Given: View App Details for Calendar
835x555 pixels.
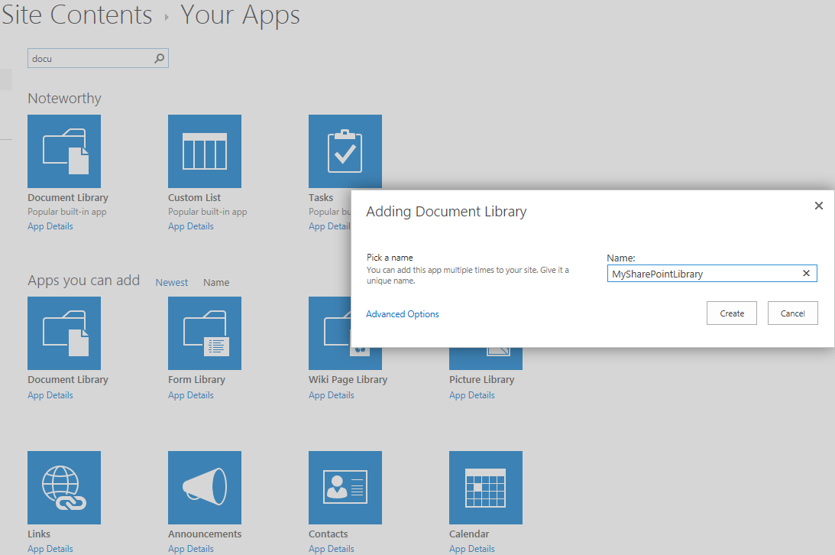Looking at the screenshot, I should [x=472, y=549].
